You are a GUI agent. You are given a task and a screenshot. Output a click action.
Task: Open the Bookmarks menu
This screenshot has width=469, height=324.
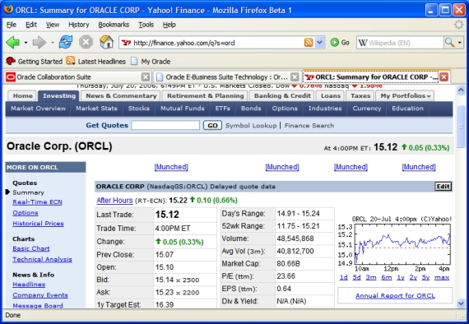click(114, 25)
